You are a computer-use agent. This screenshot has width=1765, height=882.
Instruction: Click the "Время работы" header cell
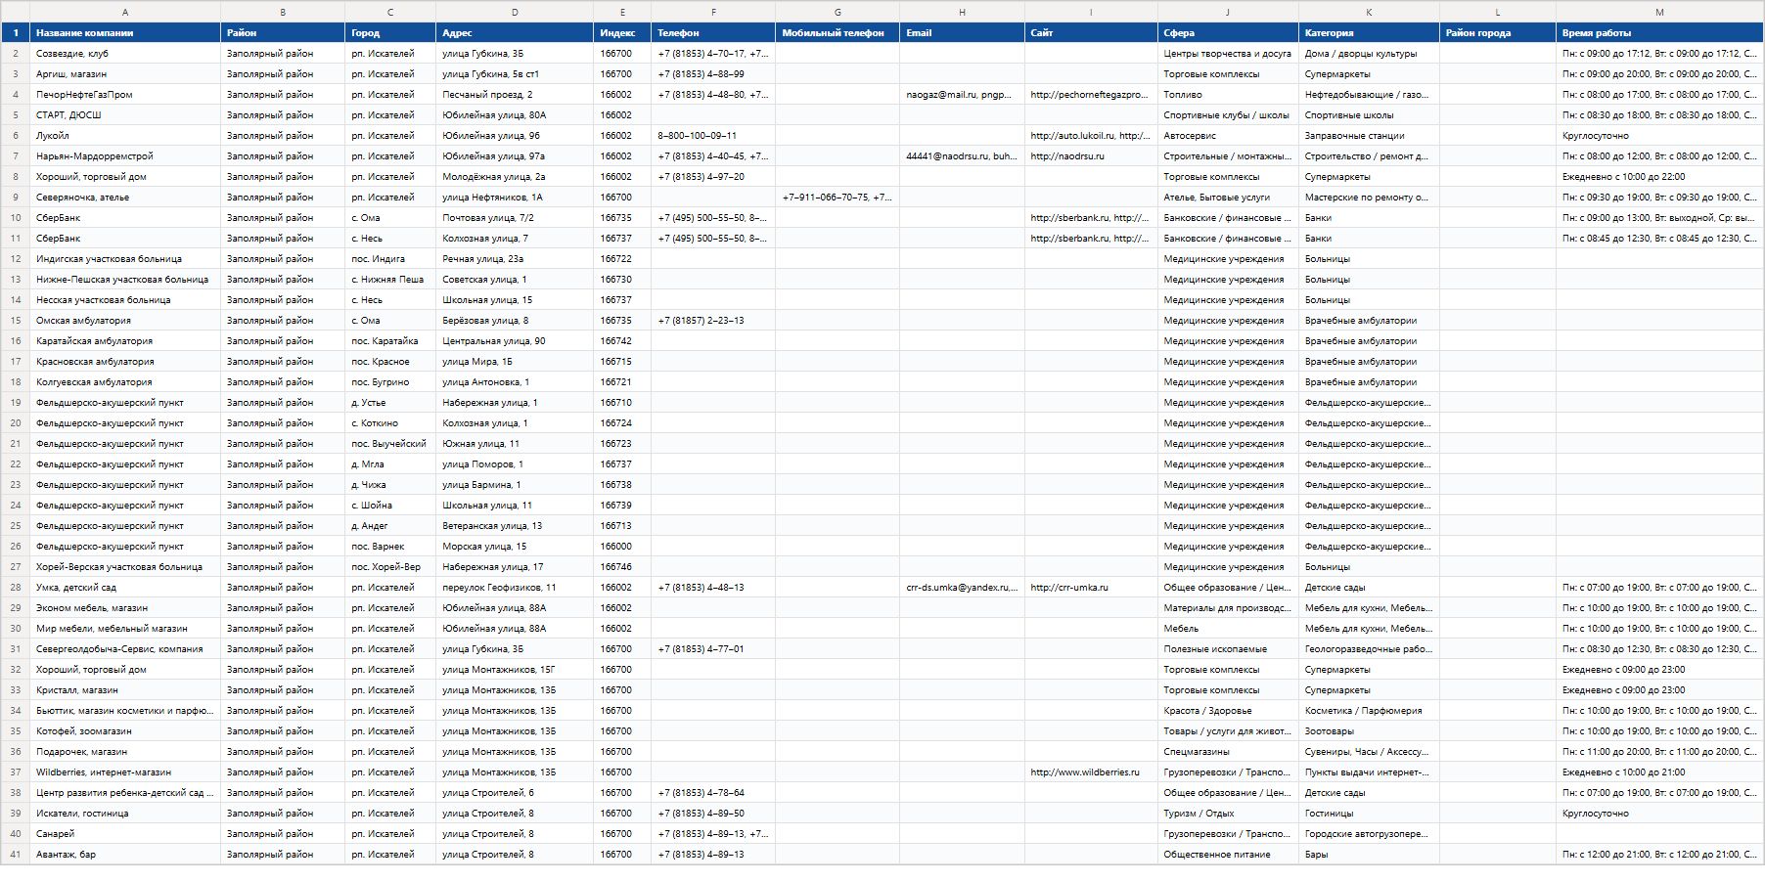[1659, 33]
